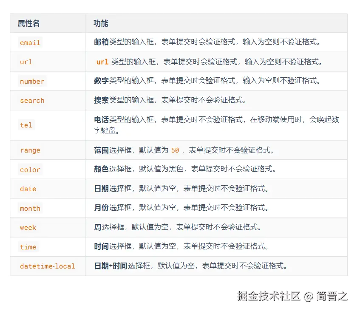Screen dimensions: 357x311
Task: Click the inline url code in the description
Action: coord(102,62)
